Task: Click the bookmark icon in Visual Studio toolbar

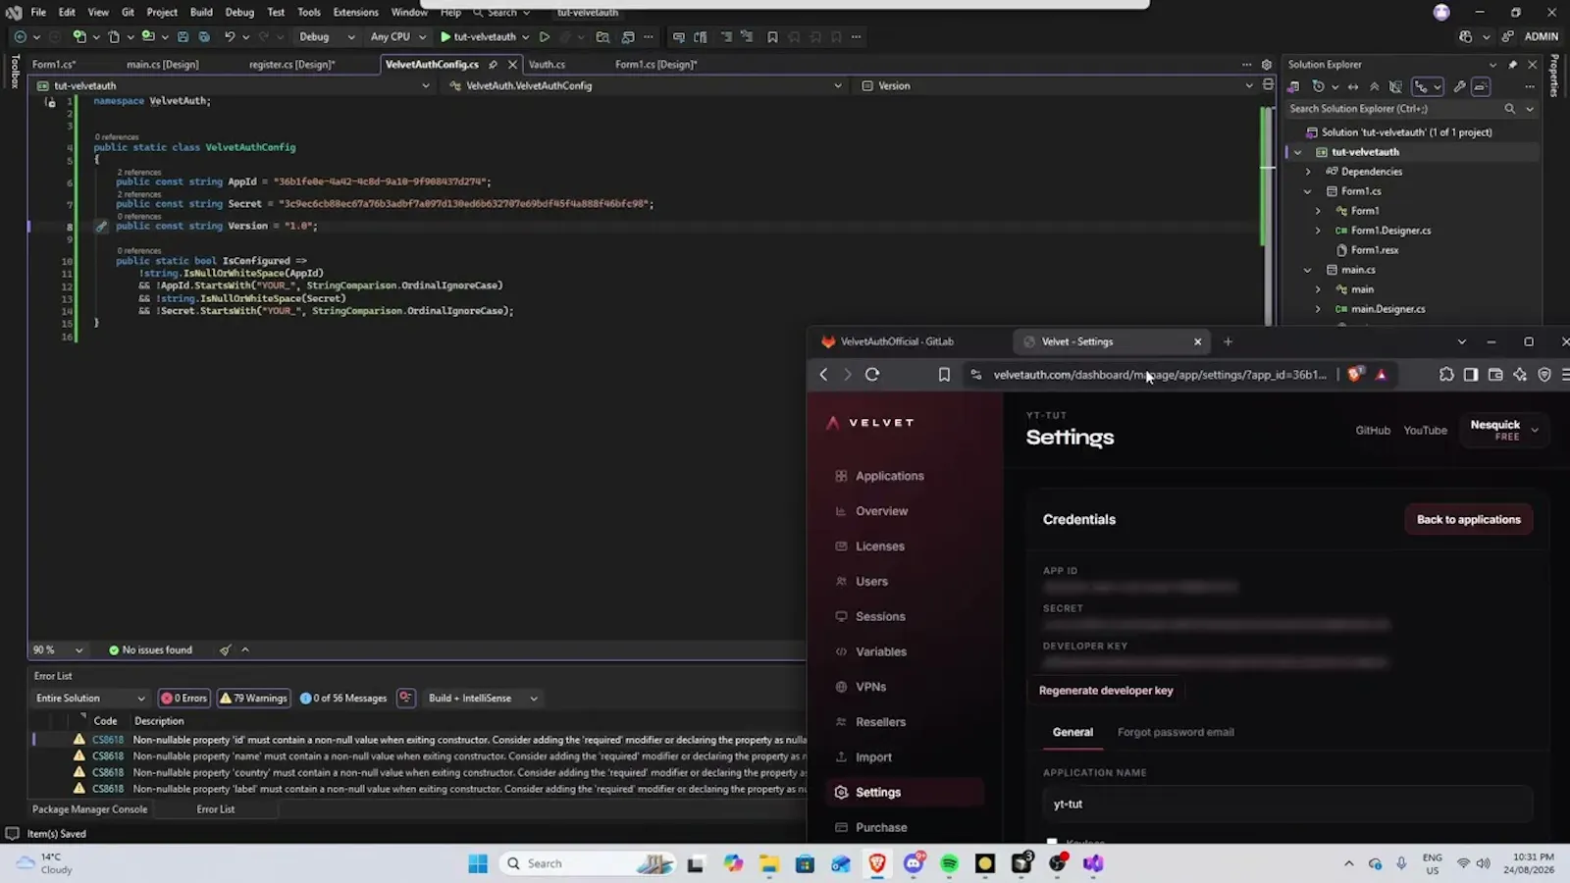Action: 772,36
